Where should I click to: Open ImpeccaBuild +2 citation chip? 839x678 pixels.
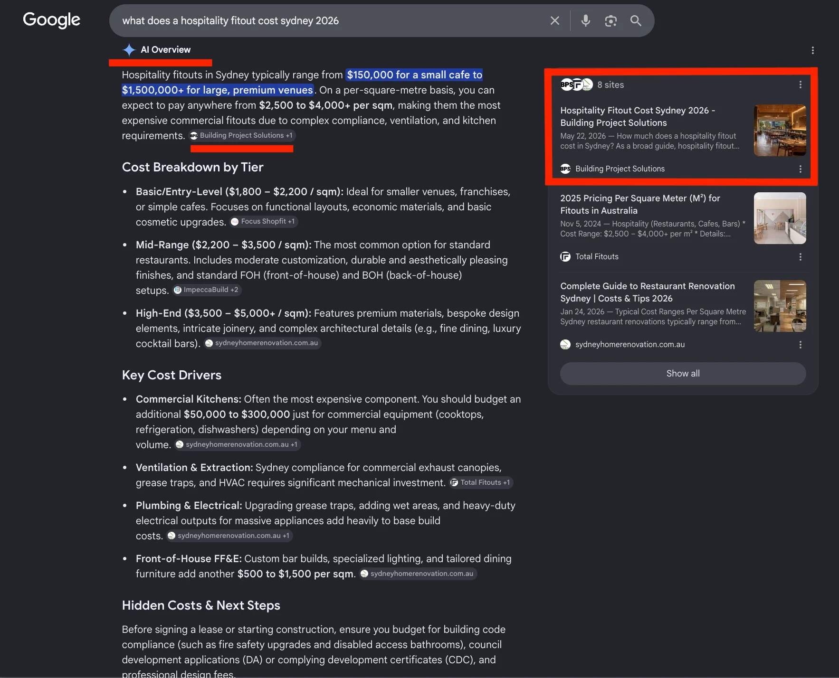[x=207, y=290]
